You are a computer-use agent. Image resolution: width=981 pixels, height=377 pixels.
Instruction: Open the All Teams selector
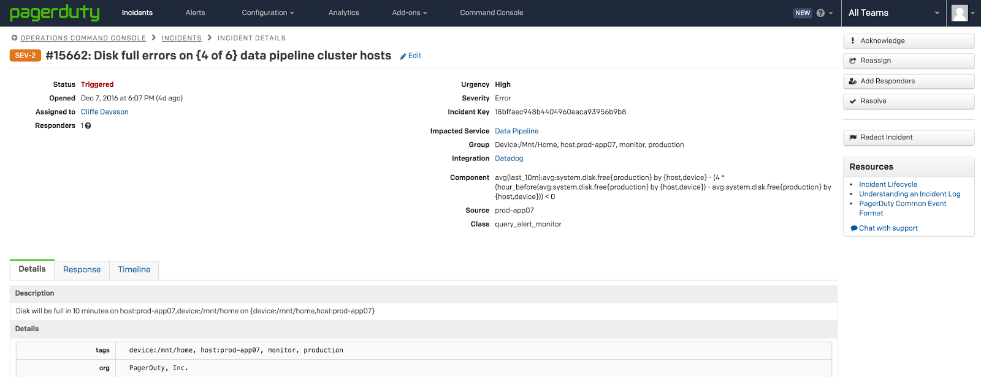click(x=893, y=13)
